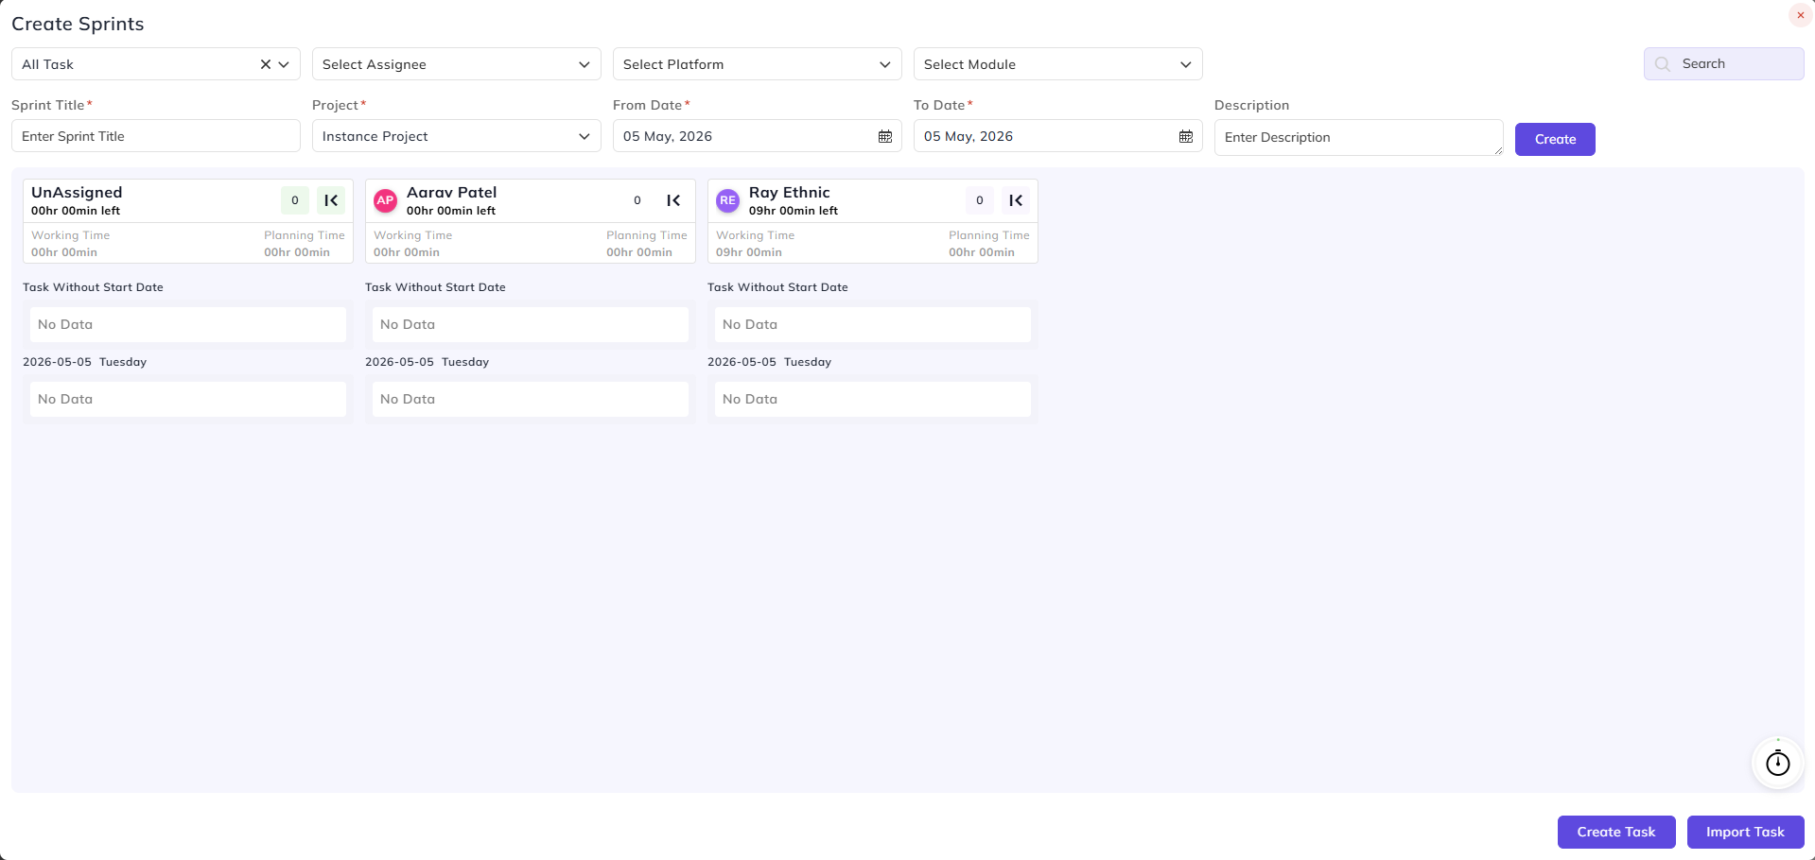Click the From Date field value
The width and height of the screenshot is (1815, 860).
tap(668, 136)
